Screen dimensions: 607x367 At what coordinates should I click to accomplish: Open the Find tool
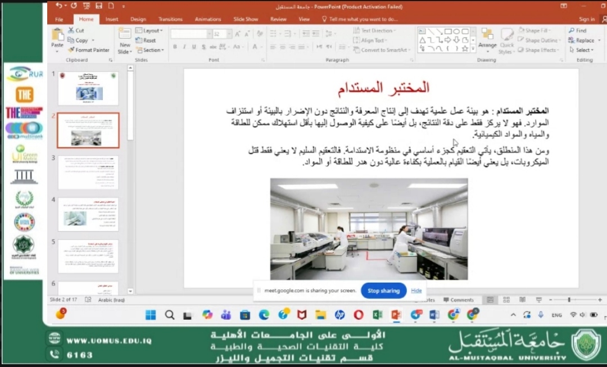(579, 30)
